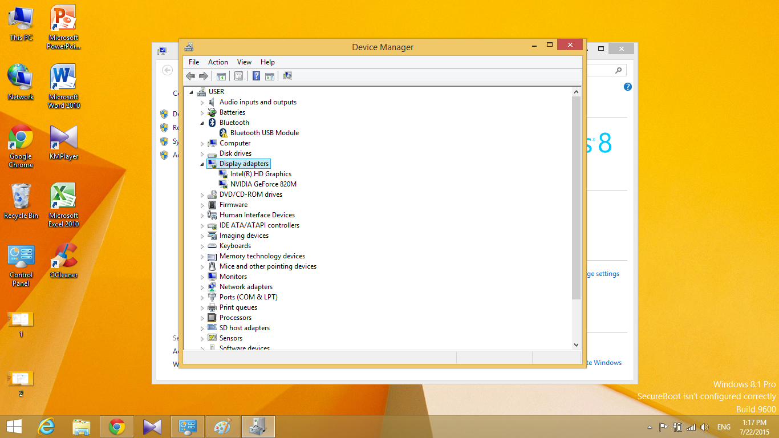Select NVIDIA GeForce 820M adapter
The image size is (779, 438).
263,184
